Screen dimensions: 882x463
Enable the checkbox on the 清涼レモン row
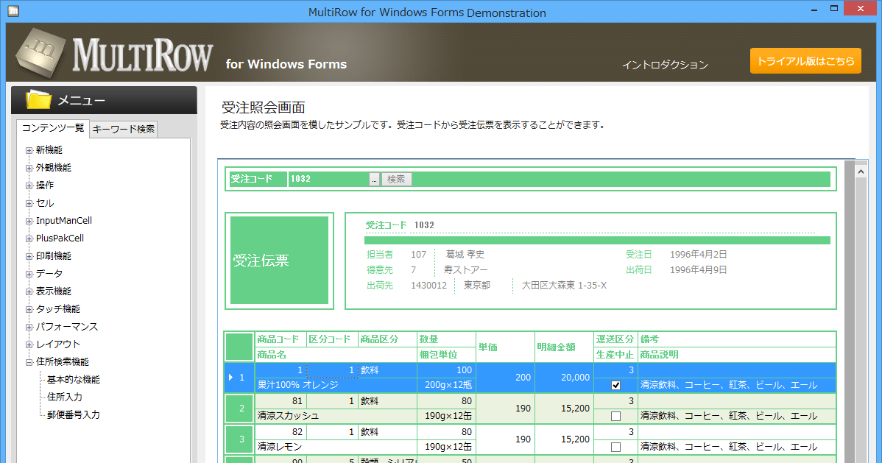tap(615, 446)
